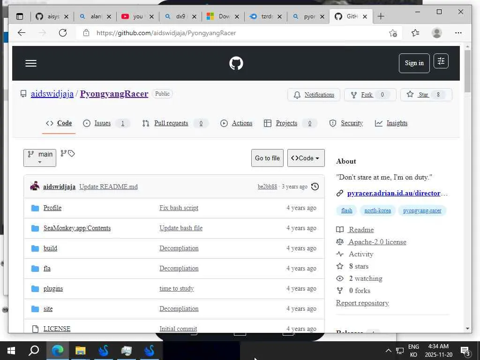Open a new browser tab
Screen dimensions: 480x360
click(x=381, y=16)
